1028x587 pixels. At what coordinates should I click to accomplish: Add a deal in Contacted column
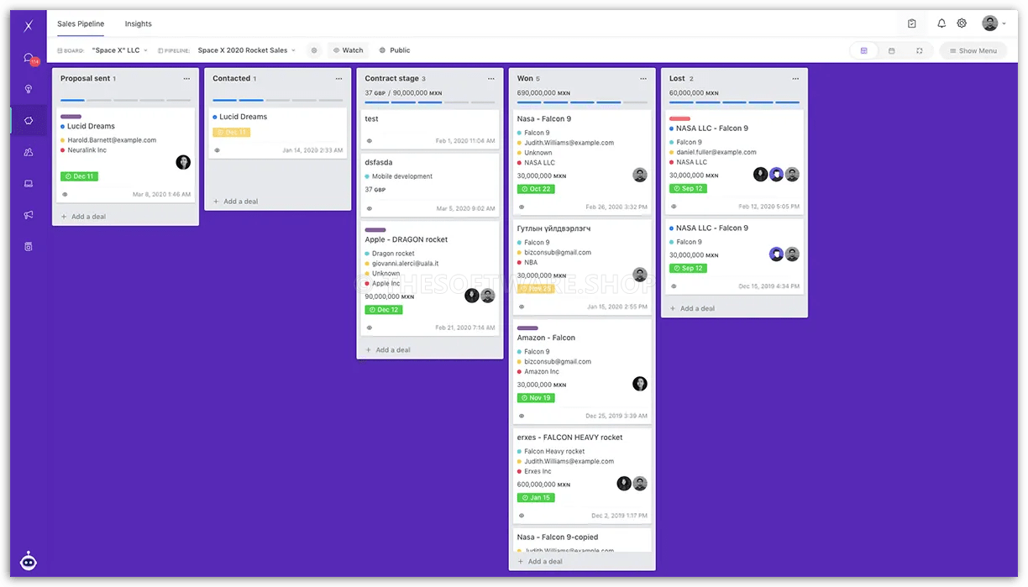tap(236, 202)
